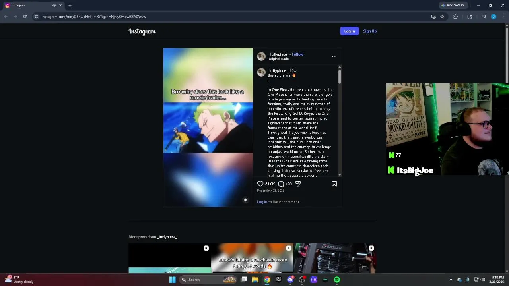Show hidden system tray icons

pyautogui.click(x=451, y=280)
